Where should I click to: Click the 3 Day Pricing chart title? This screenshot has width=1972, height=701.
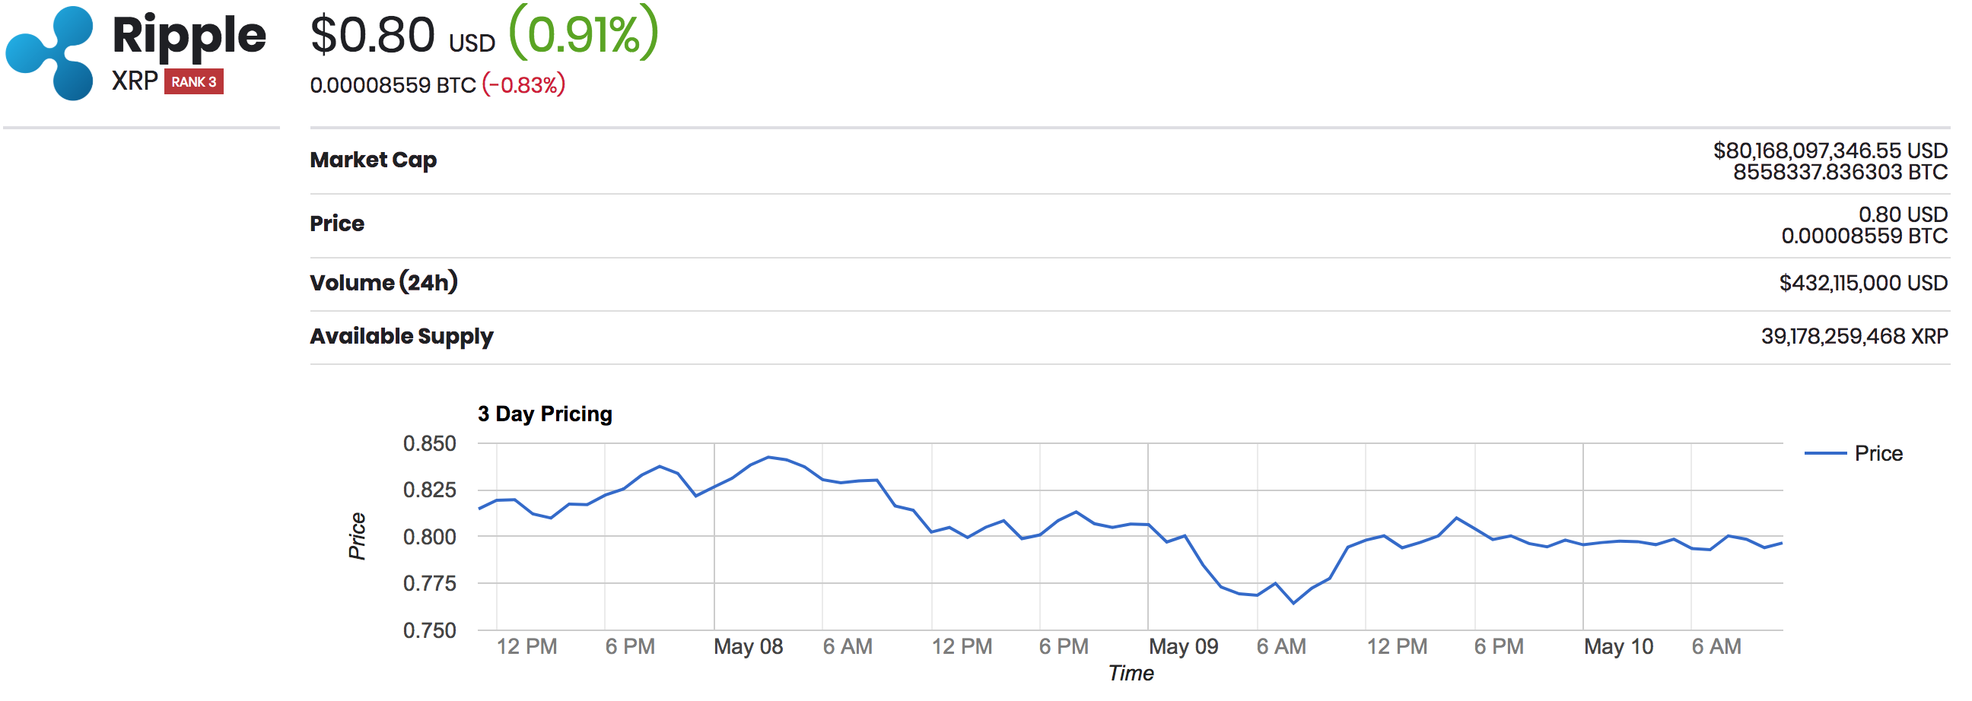click(545, 414)
